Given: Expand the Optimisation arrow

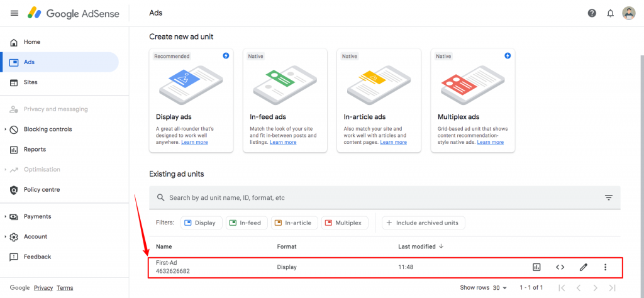Looking at the screenshot, I should point(5,170).
